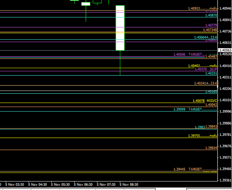Click price axis value 1.39361
This screenshot has height=190, width=232.
pos(225,180)
